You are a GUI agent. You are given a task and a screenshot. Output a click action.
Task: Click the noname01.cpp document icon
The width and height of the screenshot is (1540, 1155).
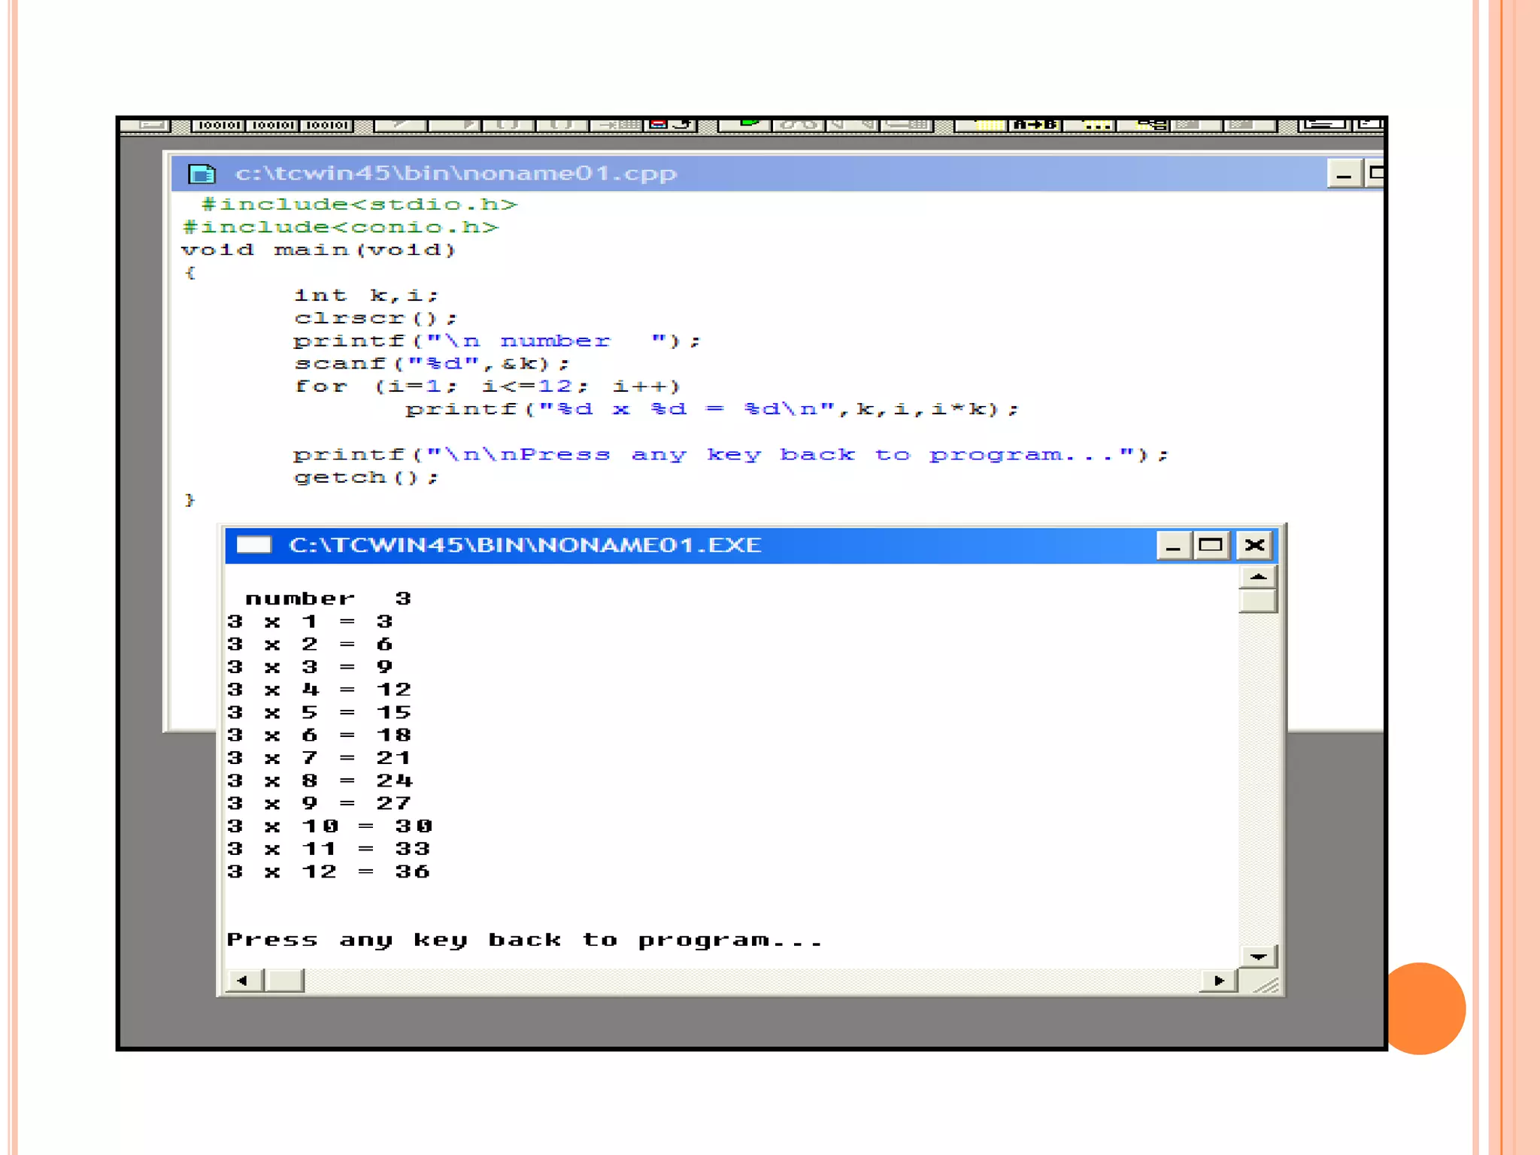pos(202,174)
